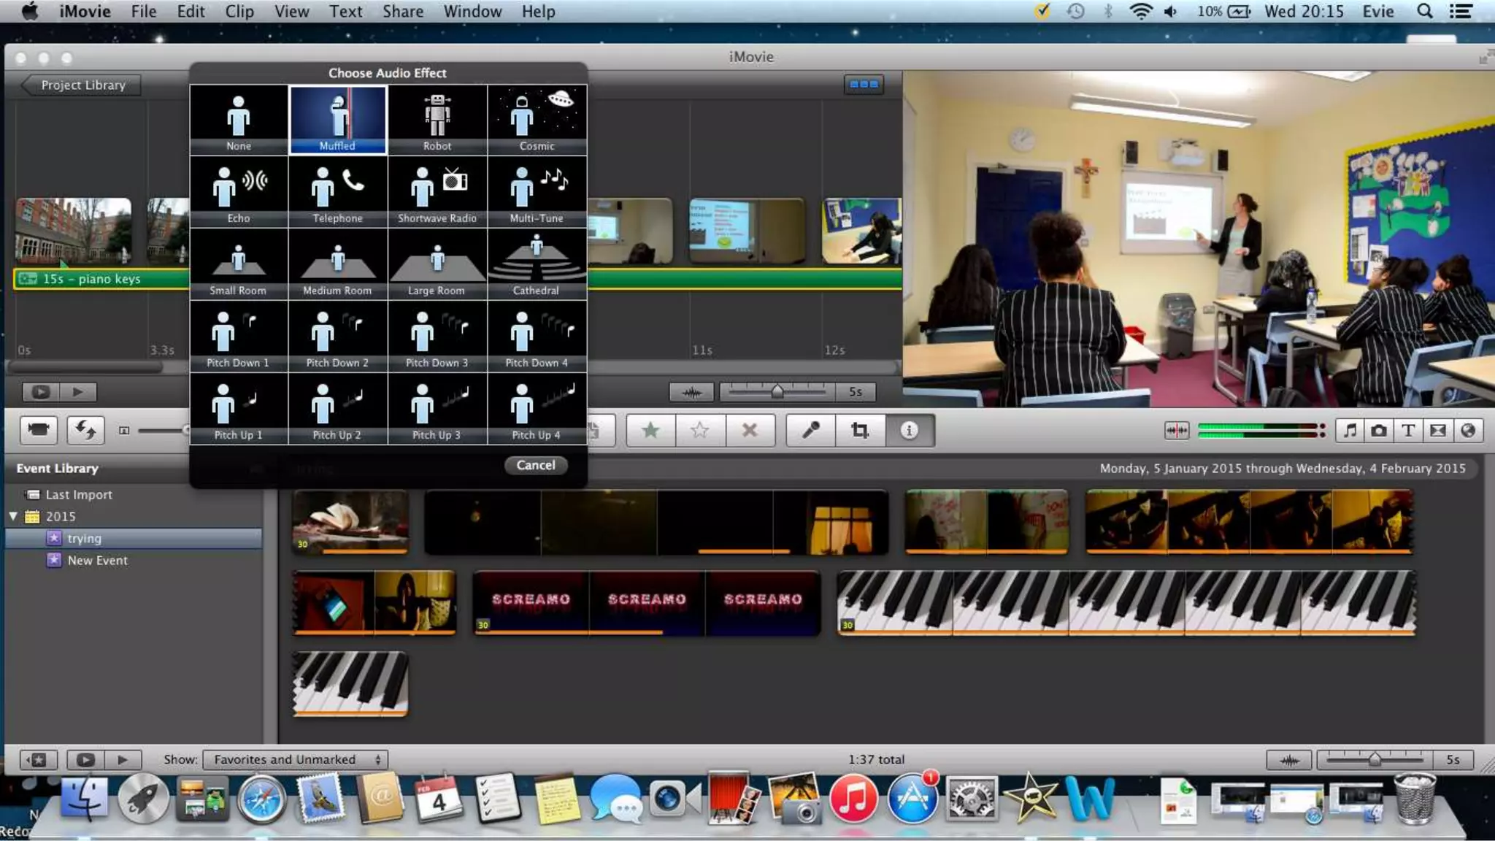Select the Cathedral effect
The width and height of the screenshot is (1495, 841).
tap(537, 264)
